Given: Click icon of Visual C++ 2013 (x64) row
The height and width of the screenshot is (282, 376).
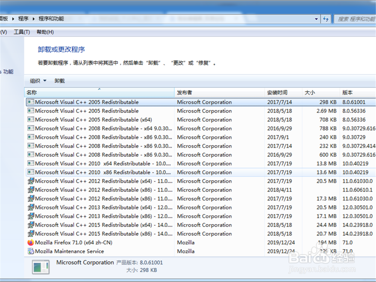Looking at the screenshot, I should click(31, 207).
